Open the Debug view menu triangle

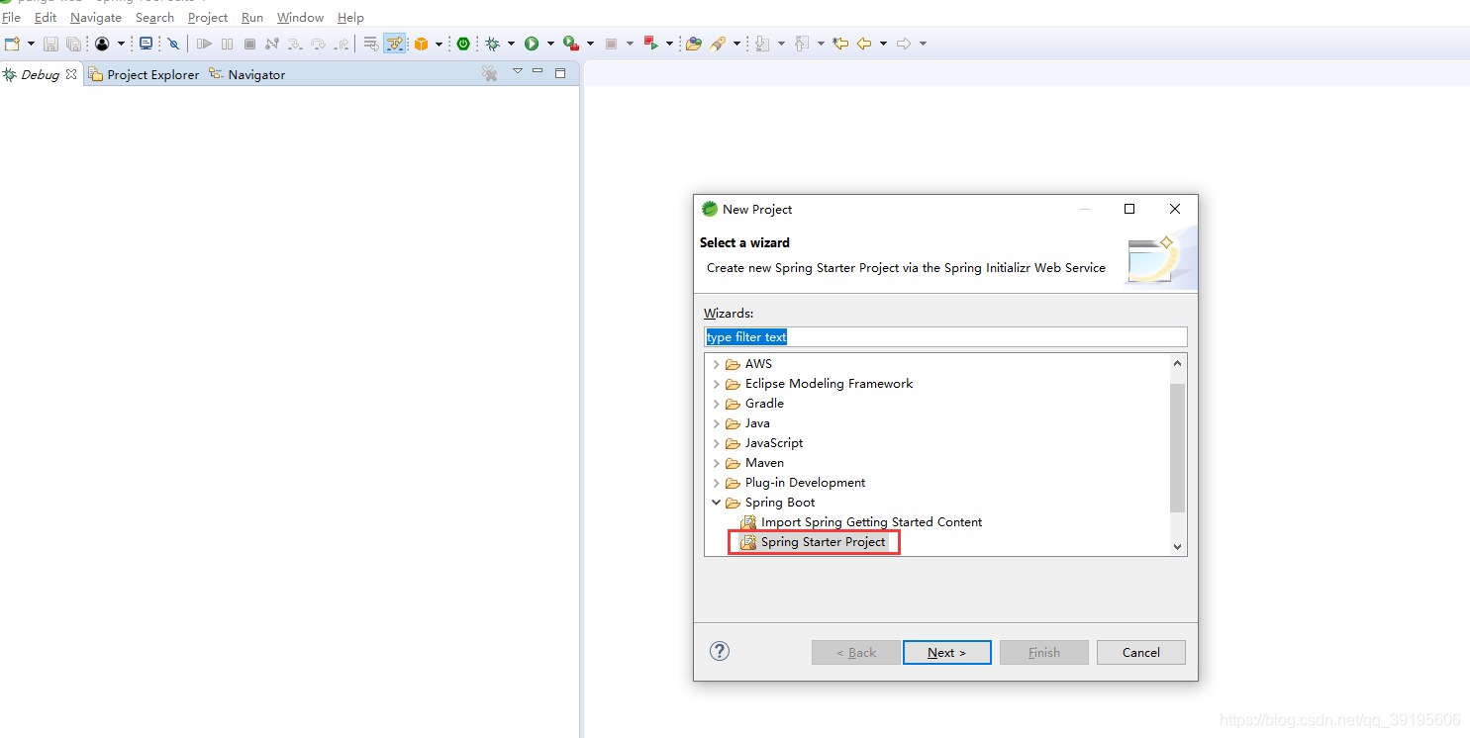(x=517, y=71)
